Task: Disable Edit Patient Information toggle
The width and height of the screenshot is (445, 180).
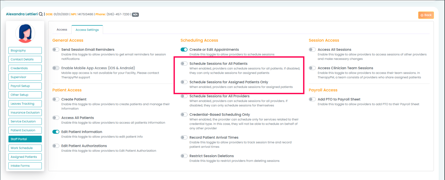Action: click(x=56, y=132)
